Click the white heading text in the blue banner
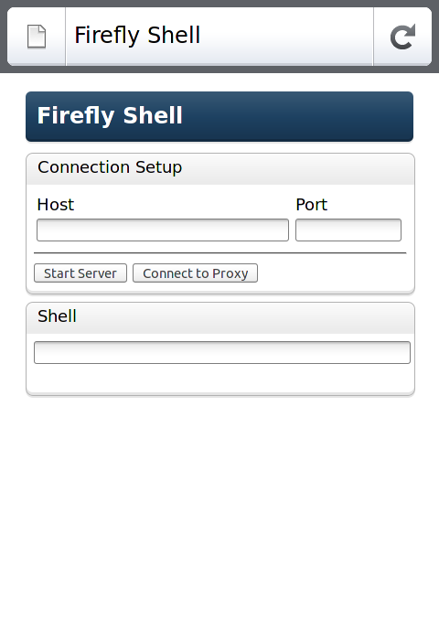Image resolution: width=439 pixels, height=631 pixels. 110,116
